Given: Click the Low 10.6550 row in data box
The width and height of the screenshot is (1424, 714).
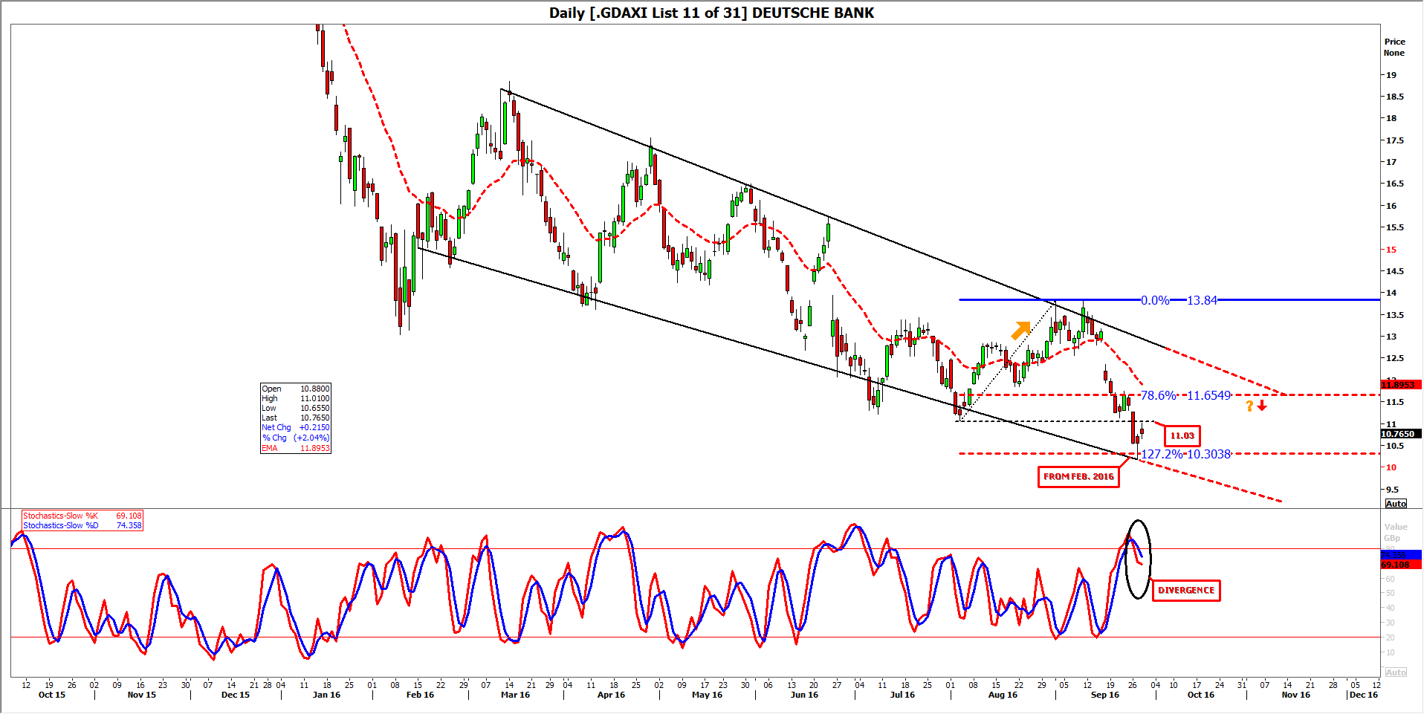Looking at the screenshot, I should (x=296, y=408).
